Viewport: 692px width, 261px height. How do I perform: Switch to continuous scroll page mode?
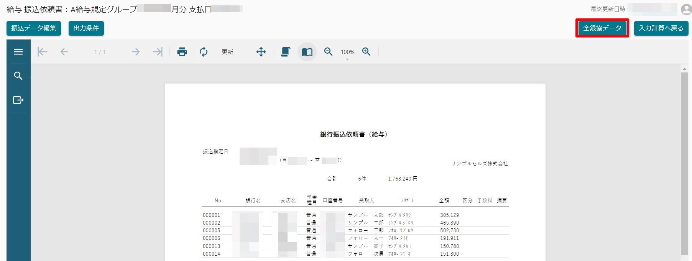click(x=285, y=52)
